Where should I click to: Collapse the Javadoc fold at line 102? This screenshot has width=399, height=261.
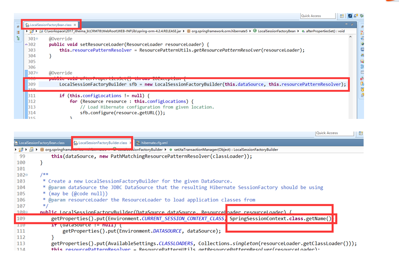(x=27, y=175)
